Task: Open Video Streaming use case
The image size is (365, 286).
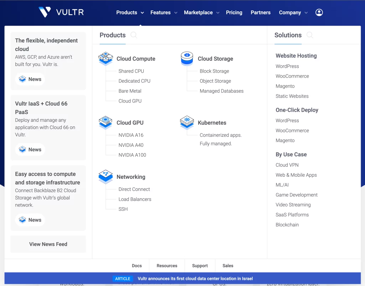Action: pyautogui.click(x=293, y=205)
